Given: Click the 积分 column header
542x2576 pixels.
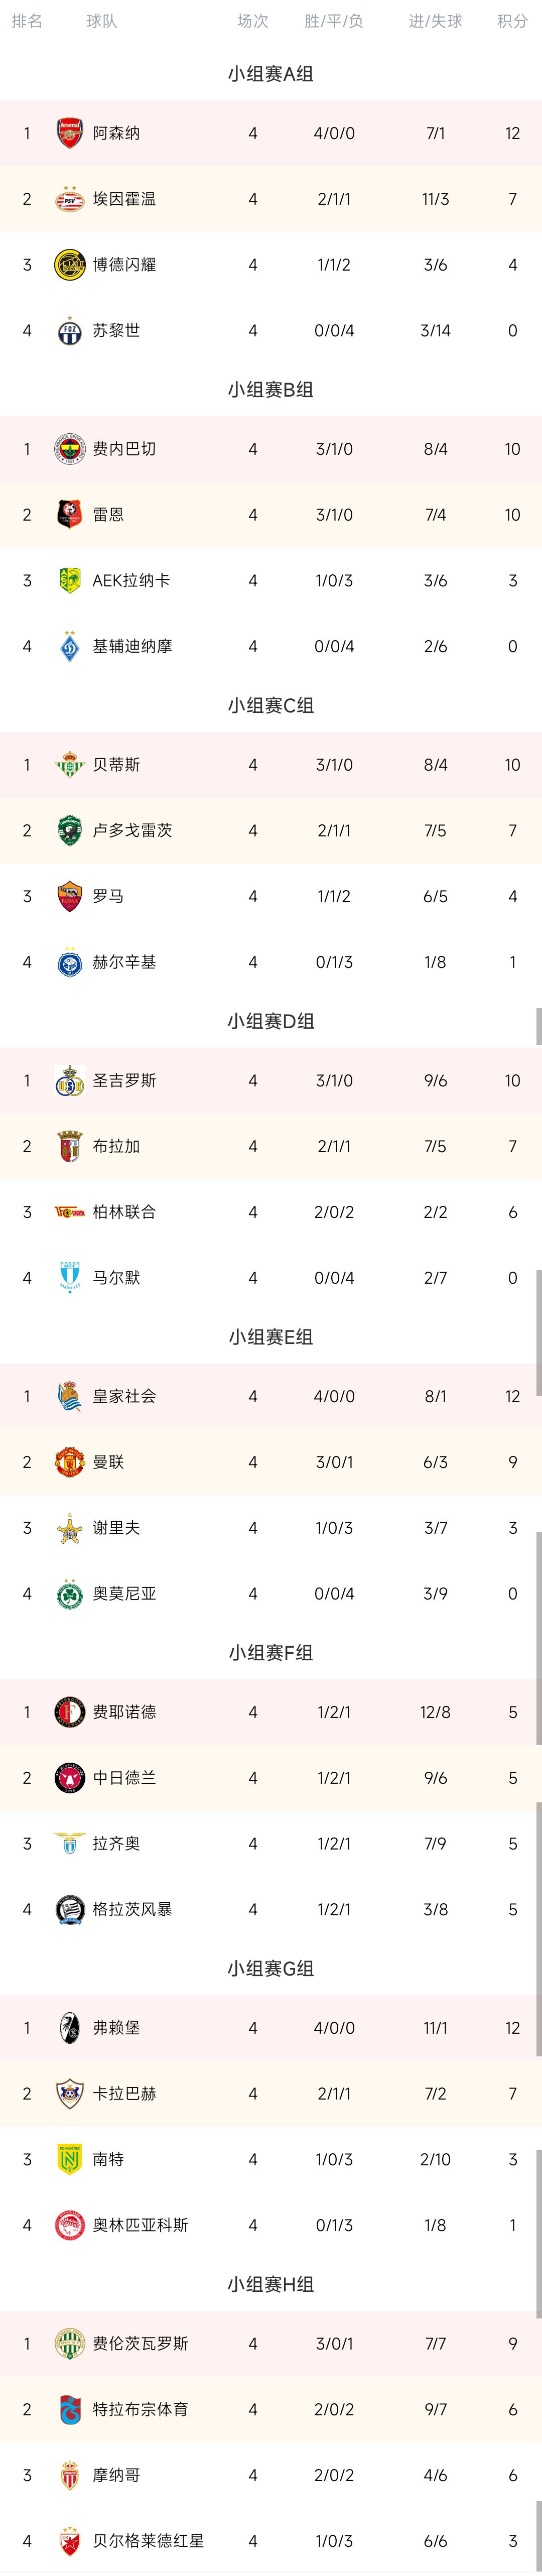Looking at the screenshot, I should [513, 21].
